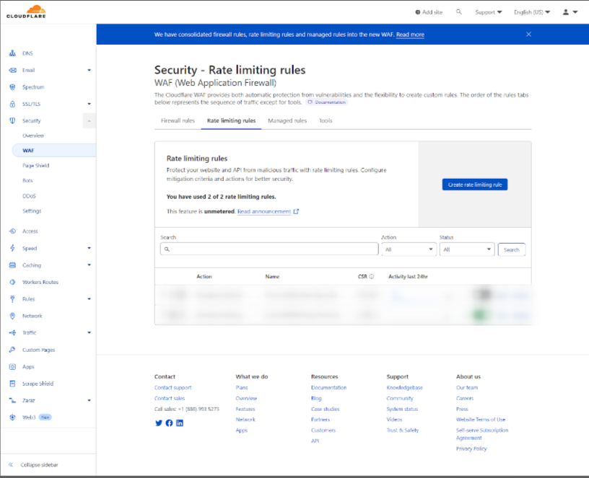Select WAF in the sidebar
The image size is (589, 478).
(53, 150)
